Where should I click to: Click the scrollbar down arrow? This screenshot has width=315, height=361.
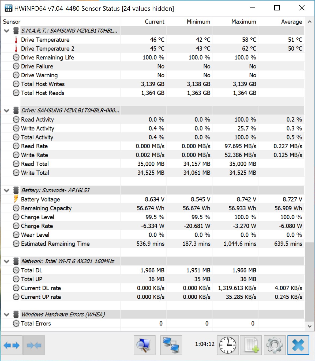point(310,326)
